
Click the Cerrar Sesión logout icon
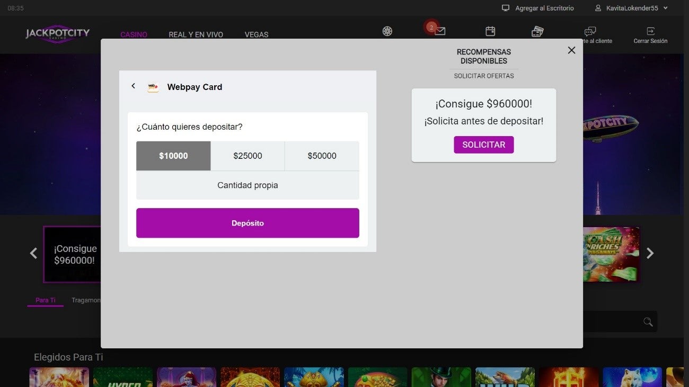click(650, 31)
